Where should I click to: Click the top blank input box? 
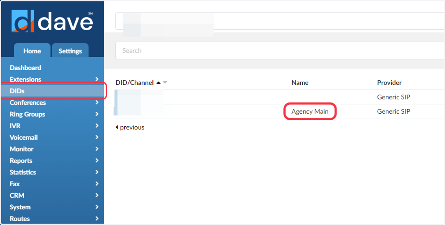[280, 21]
